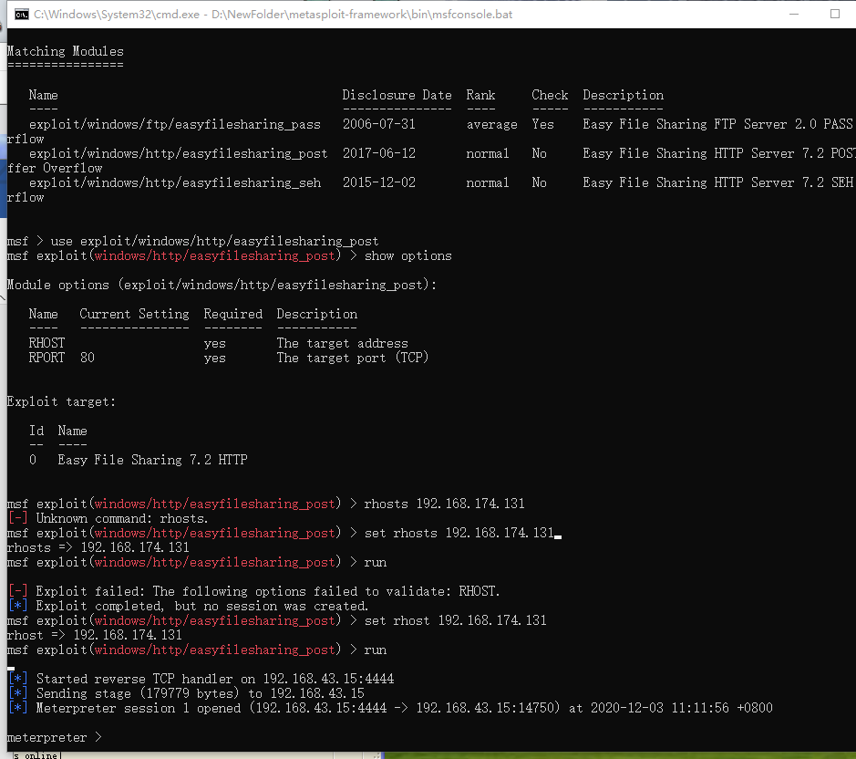Click the cmd.exe icon in title bar

tap(22, 15)
